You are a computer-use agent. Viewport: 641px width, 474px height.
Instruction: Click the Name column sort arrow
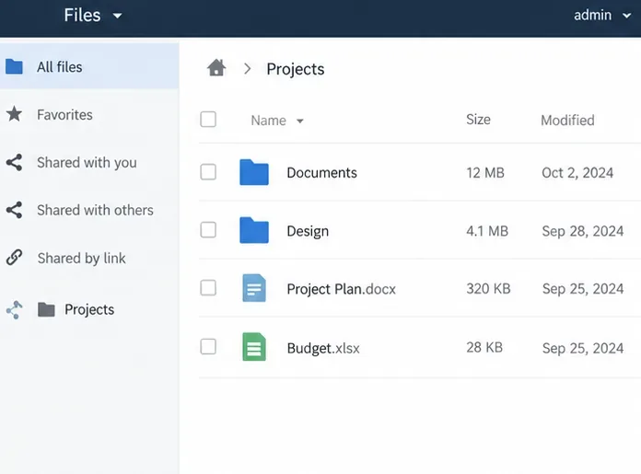coord(300,121)
